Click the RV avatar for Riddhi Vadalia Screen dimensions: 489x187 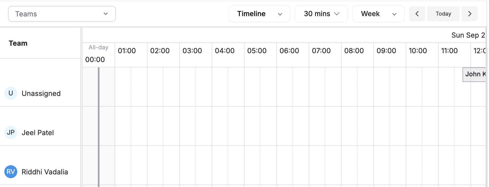pos(11,172)
